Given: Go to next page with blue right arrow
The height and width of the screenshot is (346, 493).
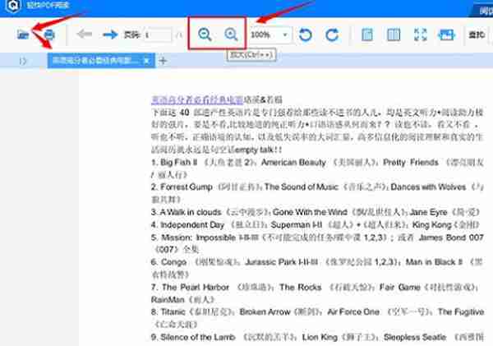Looking at the screenshot, I should 110,35.
